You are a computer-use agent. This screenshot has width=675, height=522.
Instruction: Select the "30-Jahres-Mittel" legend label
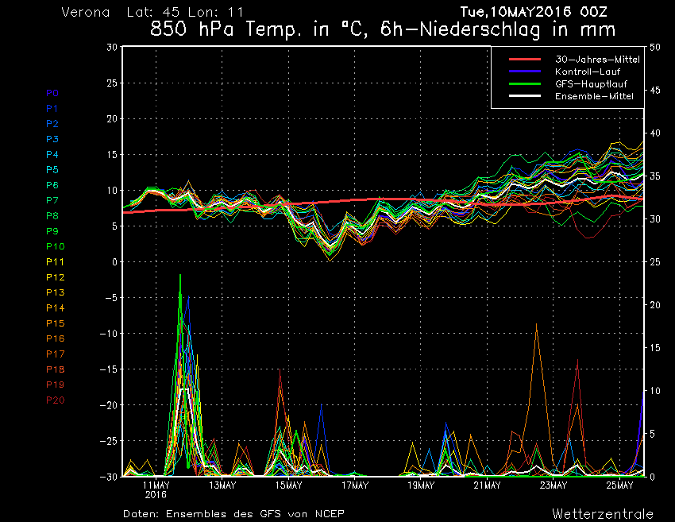point(597,60)
